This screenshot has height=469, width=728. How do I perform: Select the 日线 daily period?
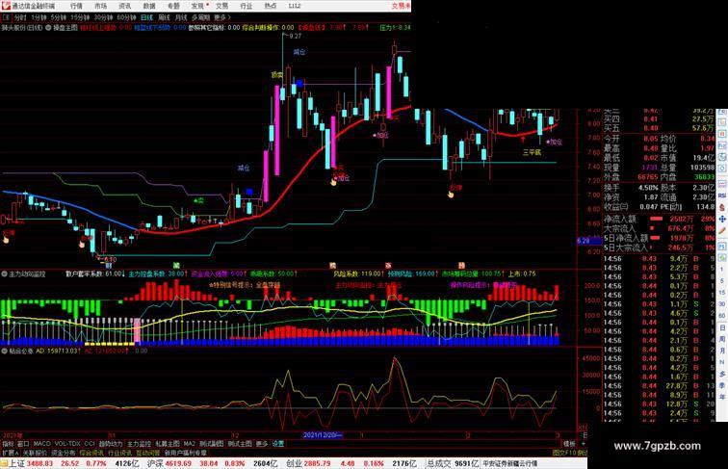146,17
